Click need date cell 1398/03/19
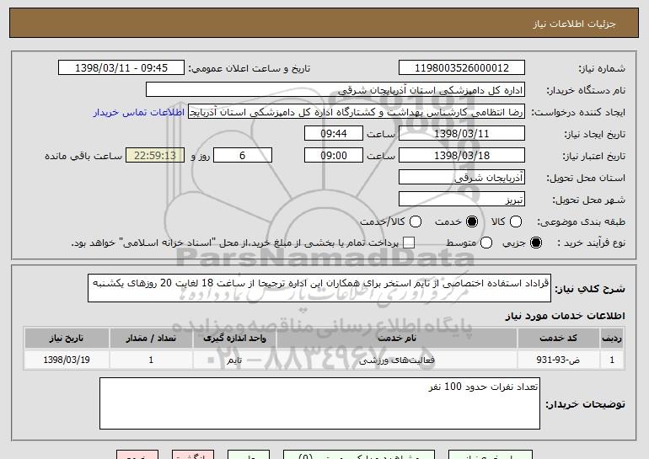The image size is (649, 459). click(67, 360)
